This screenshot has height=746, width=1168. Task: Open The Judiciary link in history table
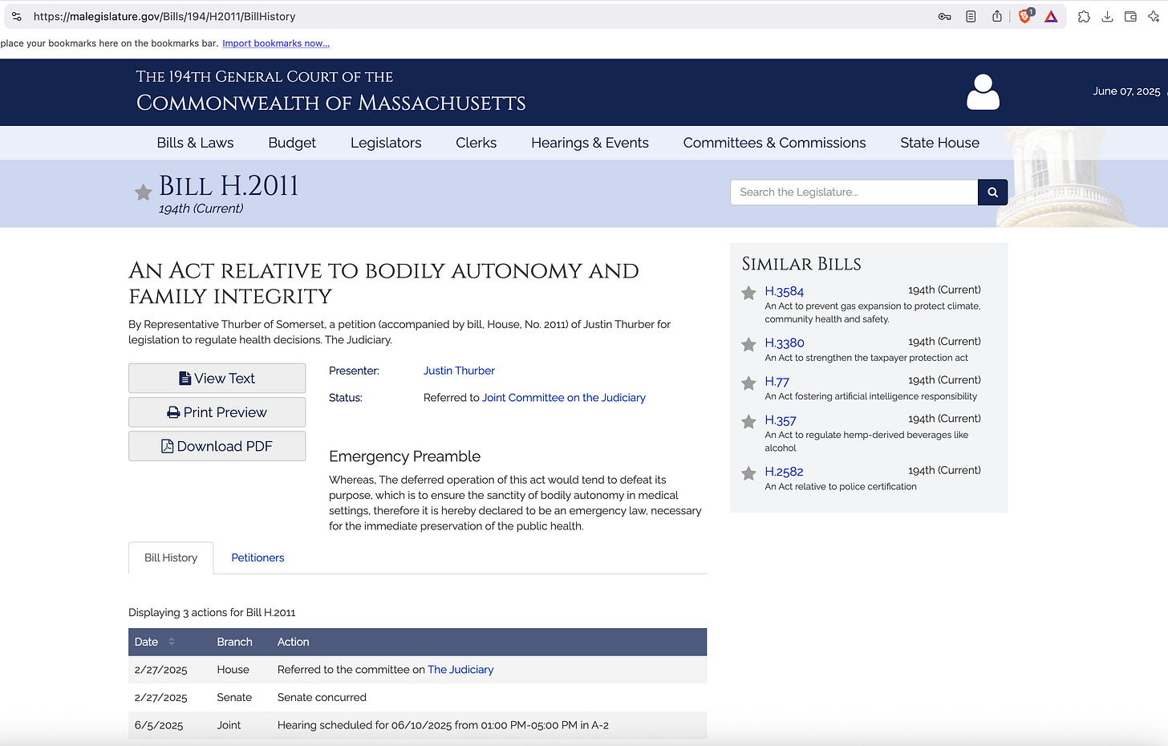[460, 670]
